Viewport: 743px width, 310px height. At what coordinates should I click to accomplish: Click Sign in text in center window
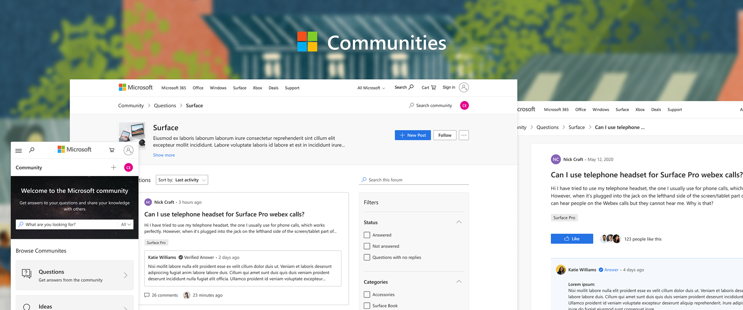[x=449, y=87]
